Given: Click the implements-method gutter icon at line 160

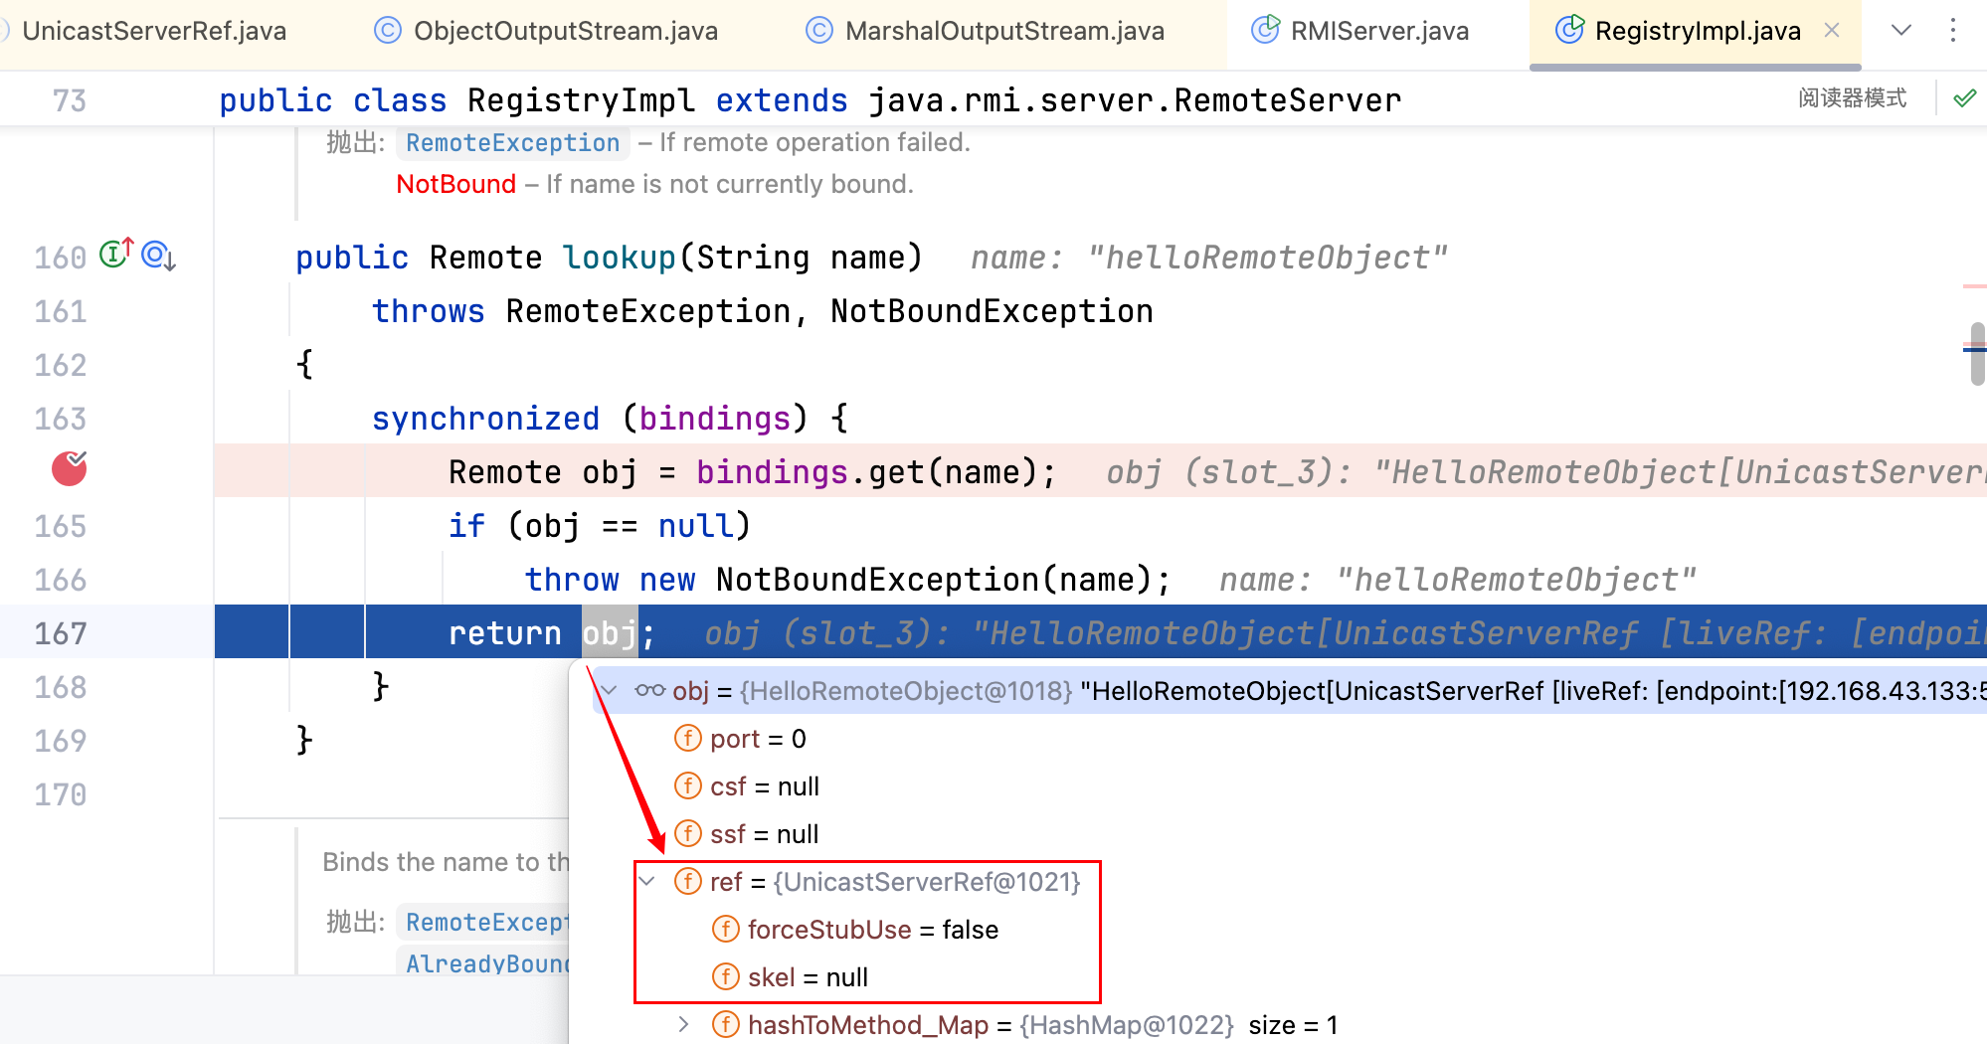Looking at the screenshot, I should tap(115, 256).
